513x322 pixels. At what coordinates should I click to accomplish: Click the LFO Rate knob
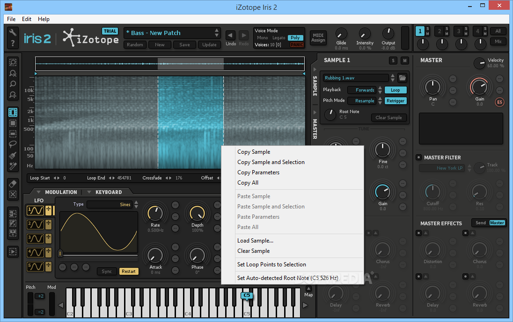coord(155,213)
